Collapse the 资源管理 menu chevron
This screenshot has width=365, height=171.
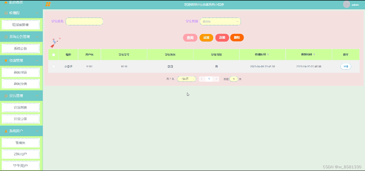(37, 61)
